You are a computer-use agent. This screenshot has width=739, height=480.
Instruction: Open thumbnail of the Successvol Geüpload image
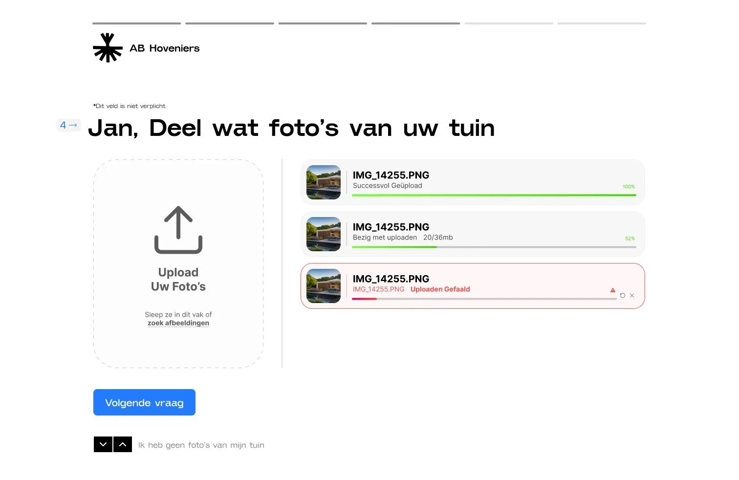coord(324,182)
